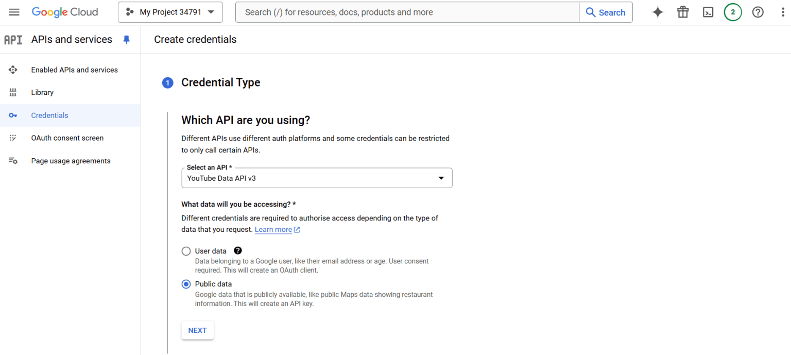Open the three-dot settings menu
This screenshot has width=791, height=355.
783,12
